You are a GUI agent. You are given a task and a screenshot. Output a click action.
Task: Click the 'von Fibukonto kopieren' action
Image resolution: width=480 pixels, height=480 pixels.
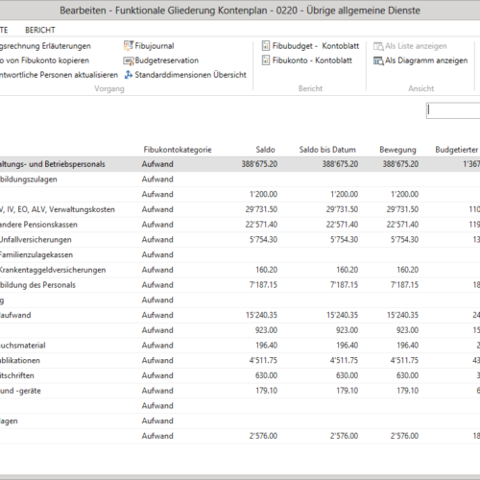click(x=44, y=60)
